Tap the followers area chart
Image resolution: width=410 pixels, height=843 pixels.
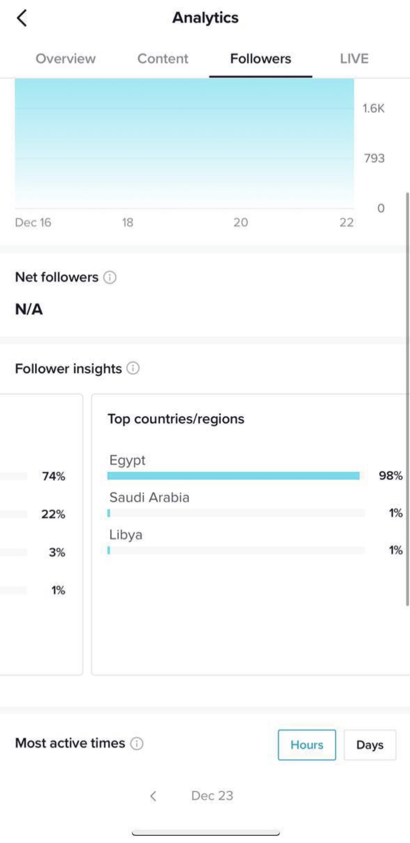(x=184, y=143)
